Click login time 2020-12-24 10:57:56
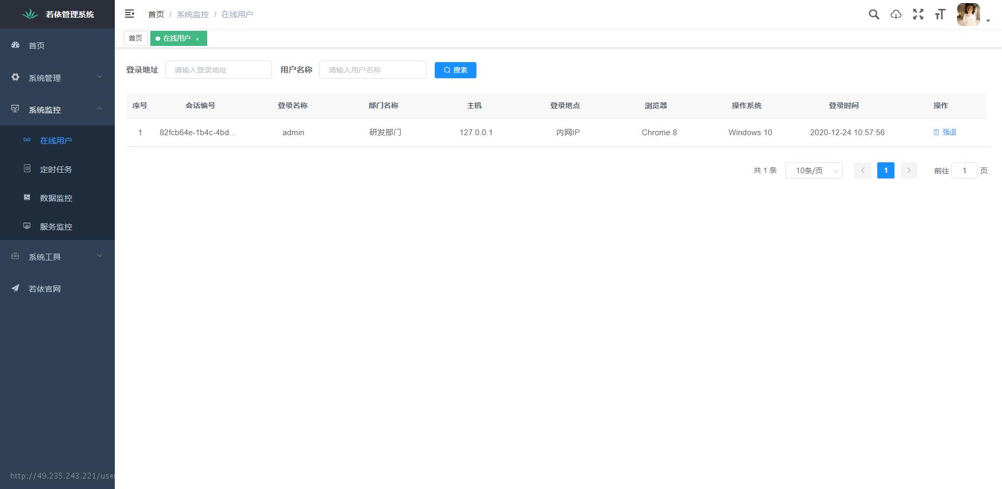The image size is (1002, 489). pyautogui.click(x=847, y=133)
